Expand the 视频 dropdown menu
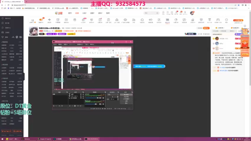The height and width of the screenshot is (141, 251). pyautogui.click(x=92, y=13)
